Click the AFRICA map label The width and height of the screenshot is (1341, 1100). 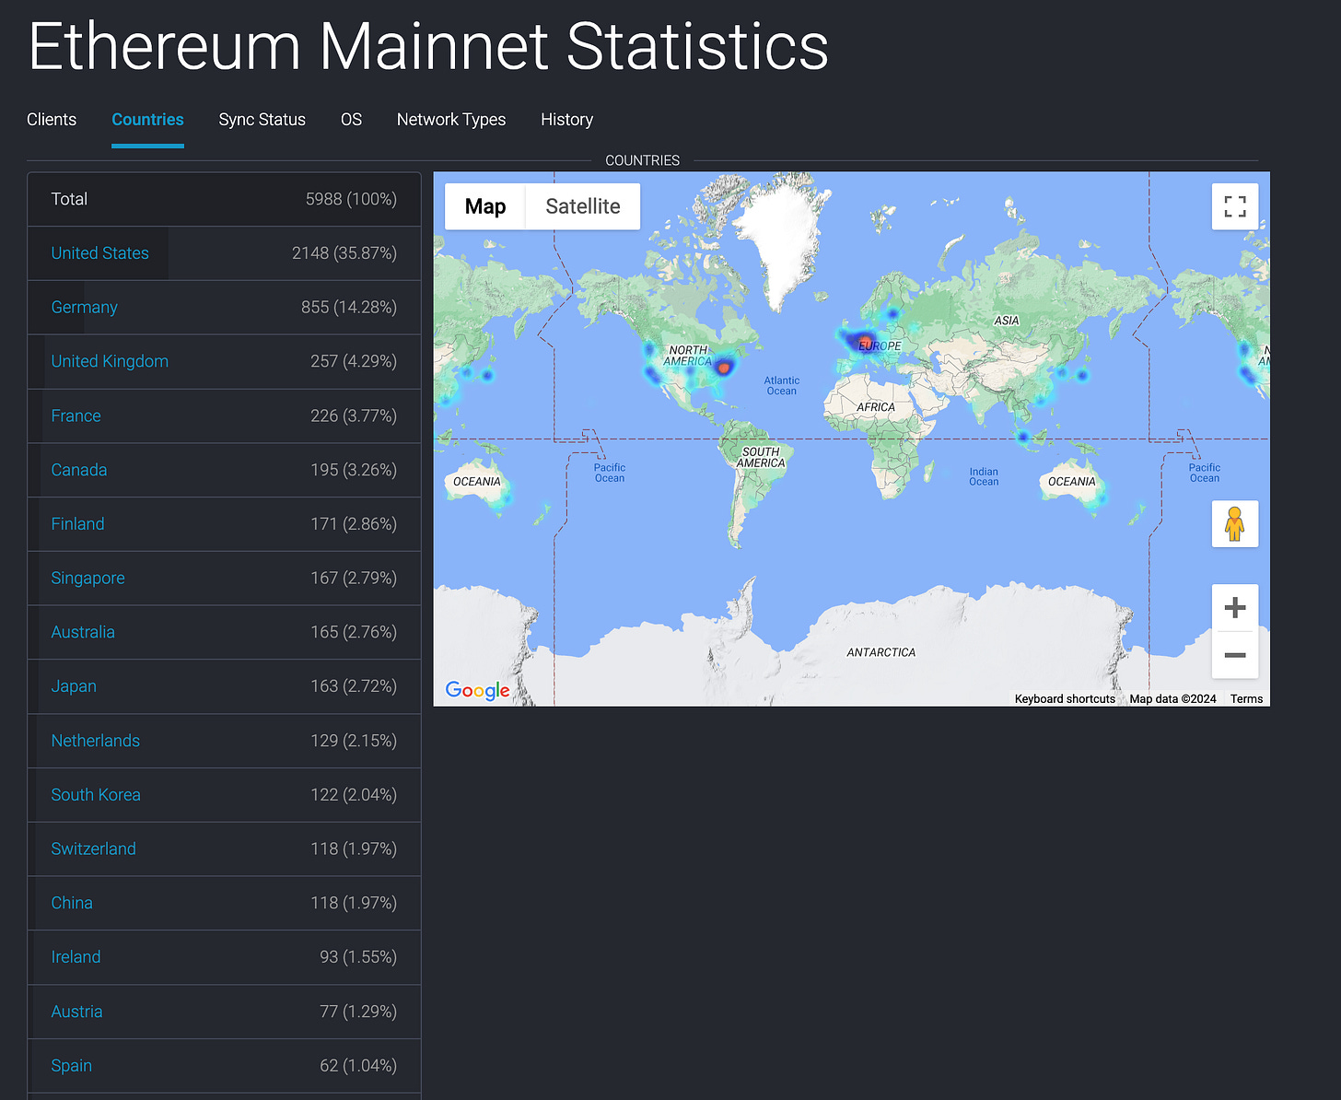pyautogui.click(x=876, y=407)
